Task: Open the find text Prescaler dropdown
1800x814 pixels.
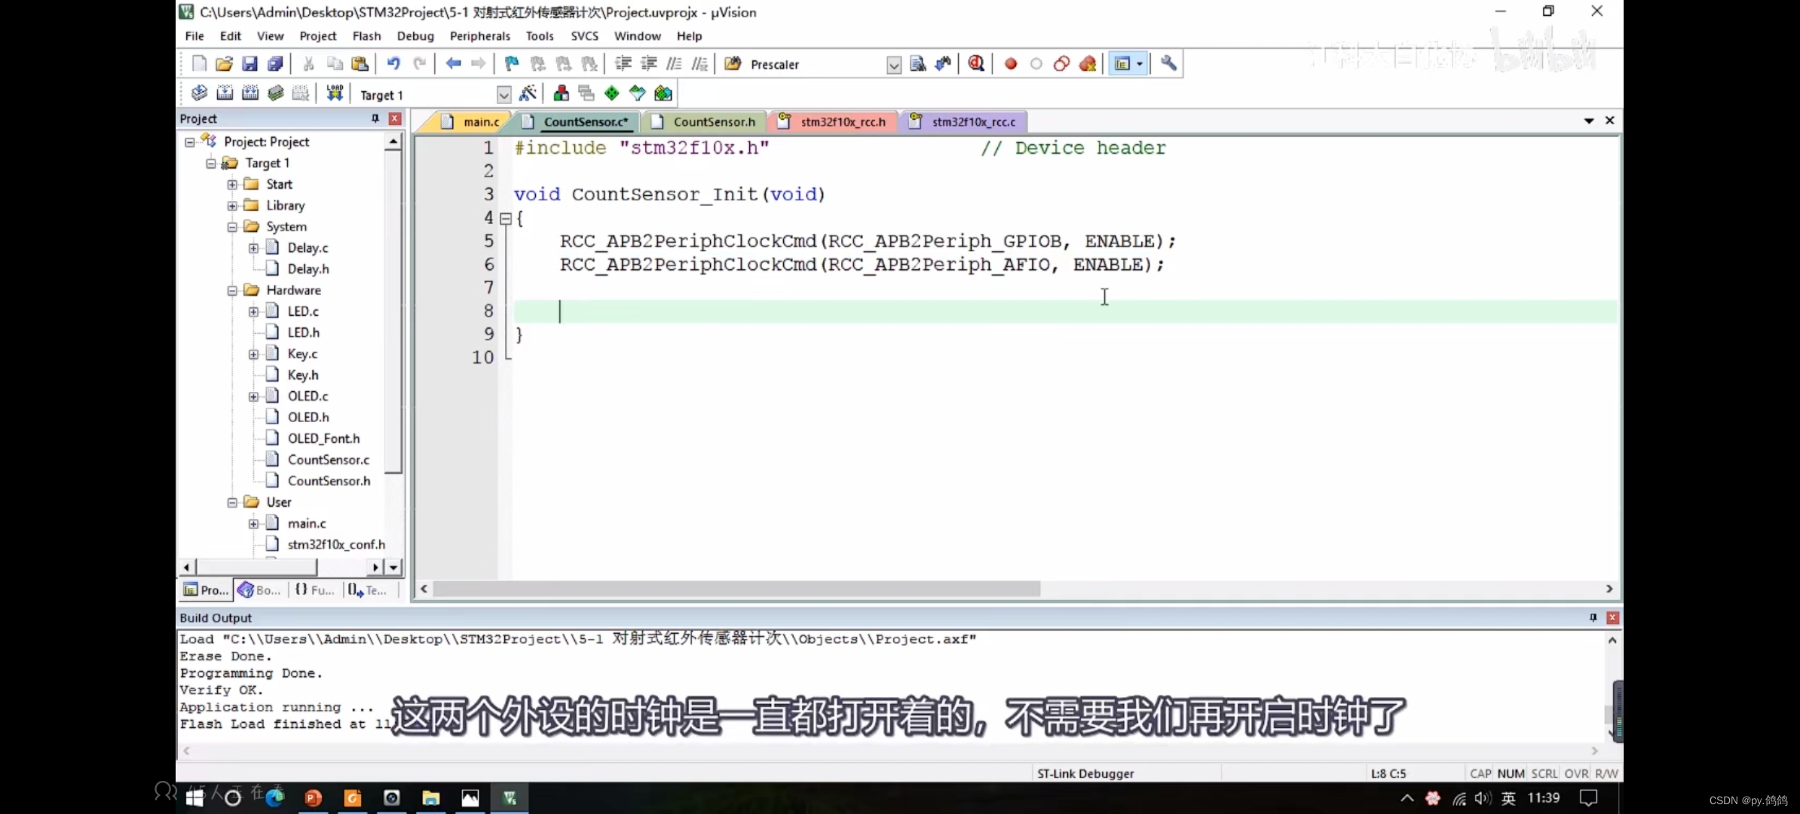Action: point(894,65)
